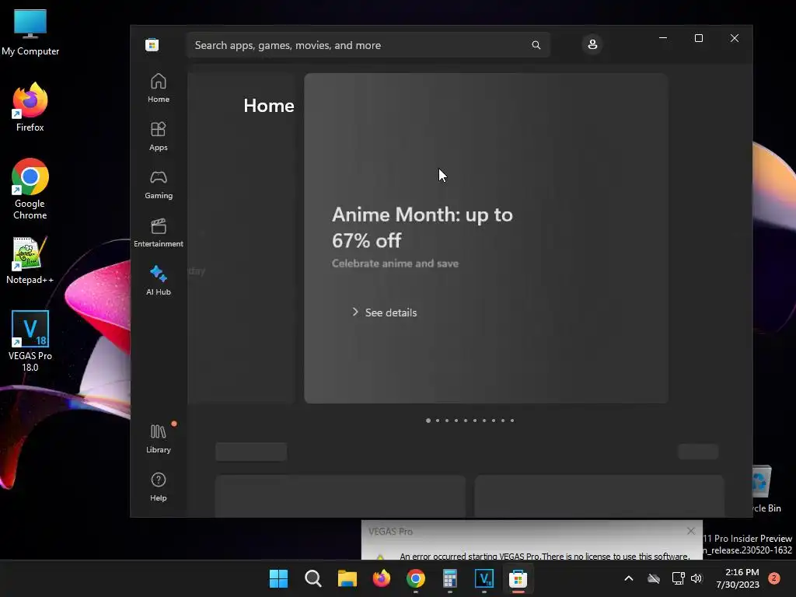Close the VEGAS Pro error dialog

coord(691,531)
